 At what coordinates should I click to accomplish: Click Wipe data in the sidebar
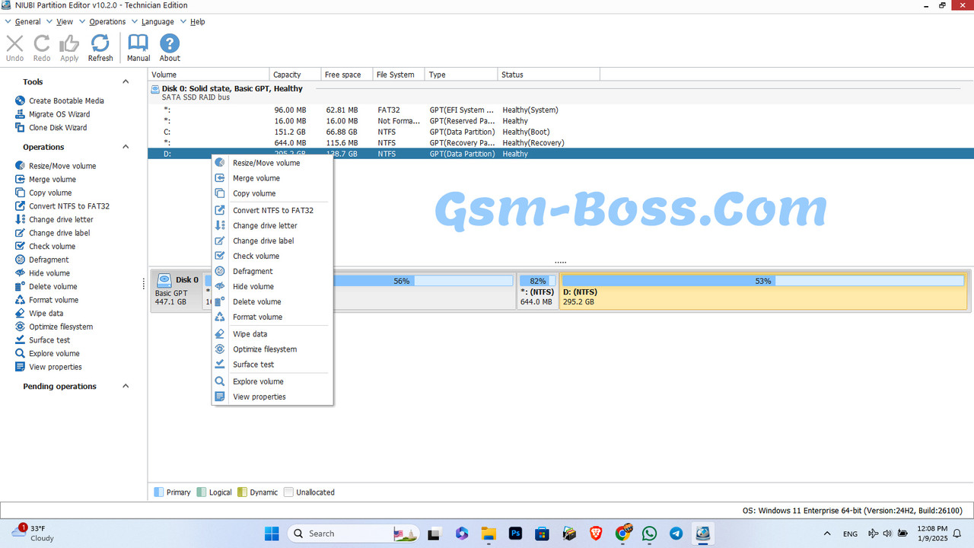click(x=39, y=314)
